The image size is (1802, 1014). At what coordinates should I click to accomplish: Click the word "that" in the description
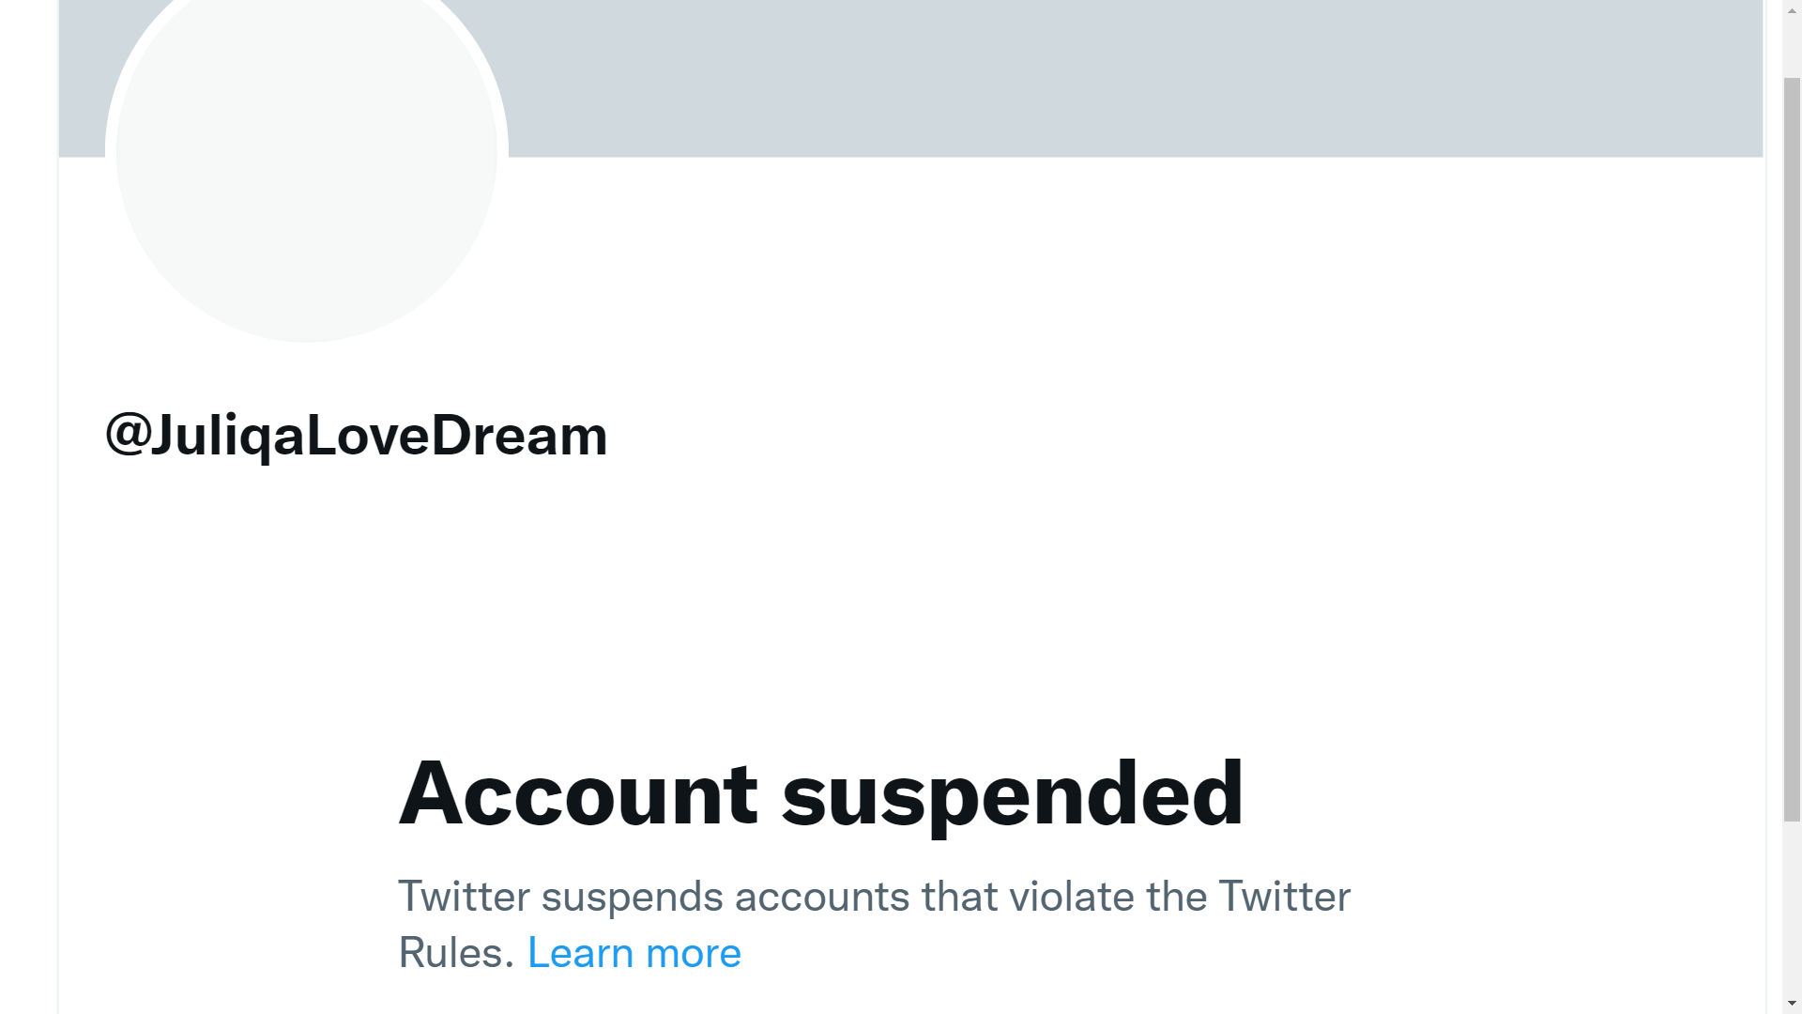click(959, 897)
